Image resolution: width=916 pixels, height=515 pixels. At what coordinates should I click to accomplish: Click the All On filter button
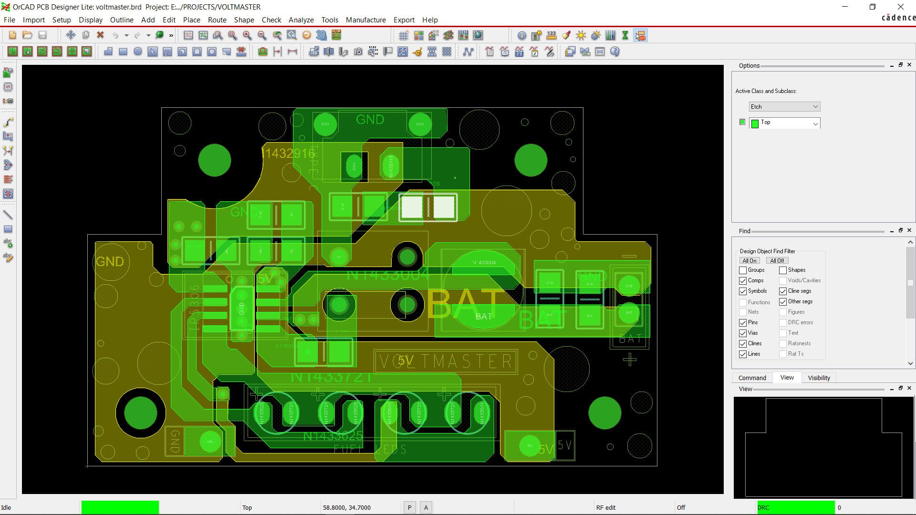(x=749, y=261)
